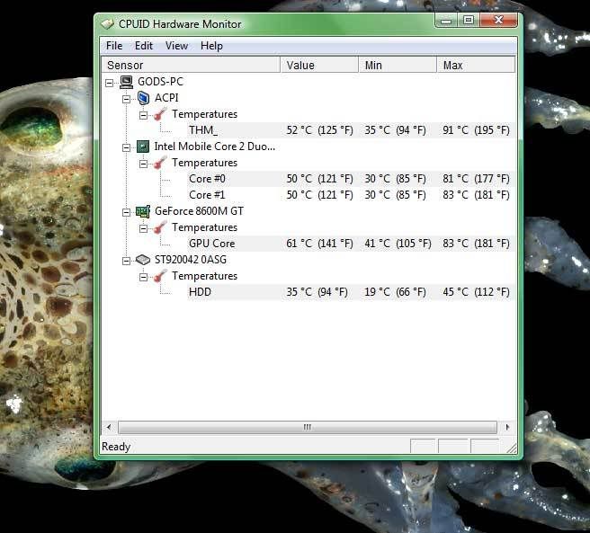Select the Core #0 sensor row
The image size is (590, 533).
[351, 179]
